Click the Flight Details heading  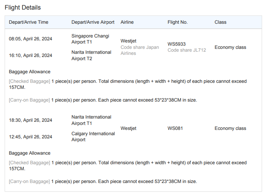[23, 7]
